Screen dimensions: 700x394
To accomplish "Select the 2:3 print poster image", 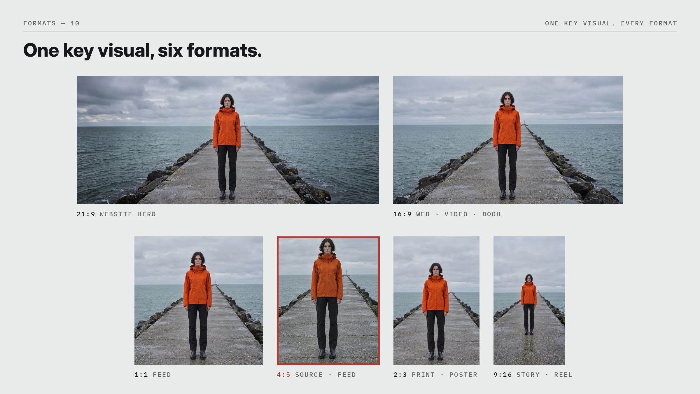I will pyautogui.click(x=436, y=301).
